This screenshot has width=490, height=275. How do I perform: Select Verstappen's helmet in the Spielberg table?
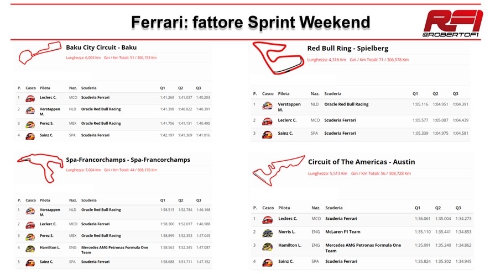pyautogui.click(x=267, y=106)
